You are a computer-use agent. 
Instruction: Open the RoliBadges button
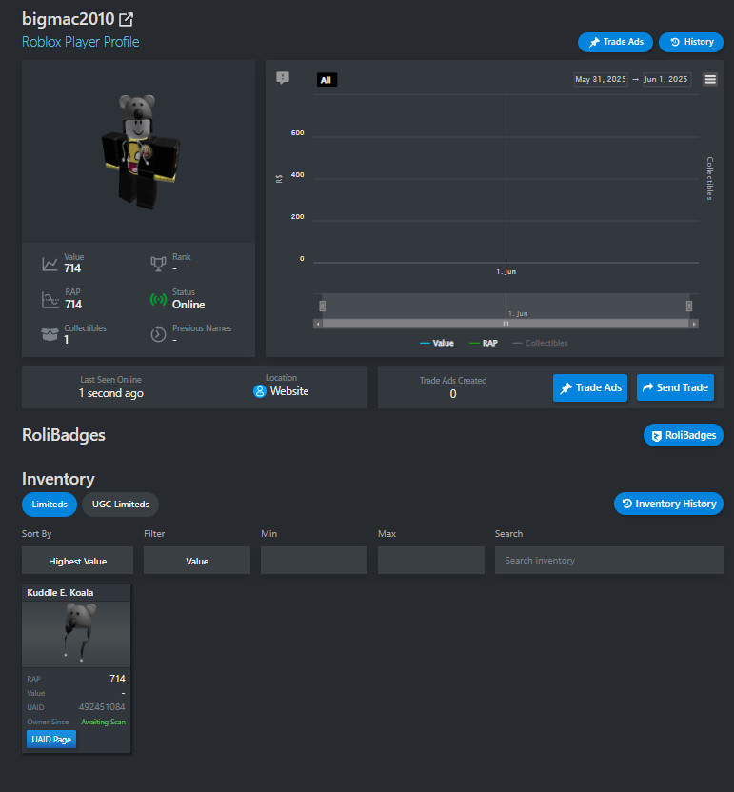click(x=684, y=435)
